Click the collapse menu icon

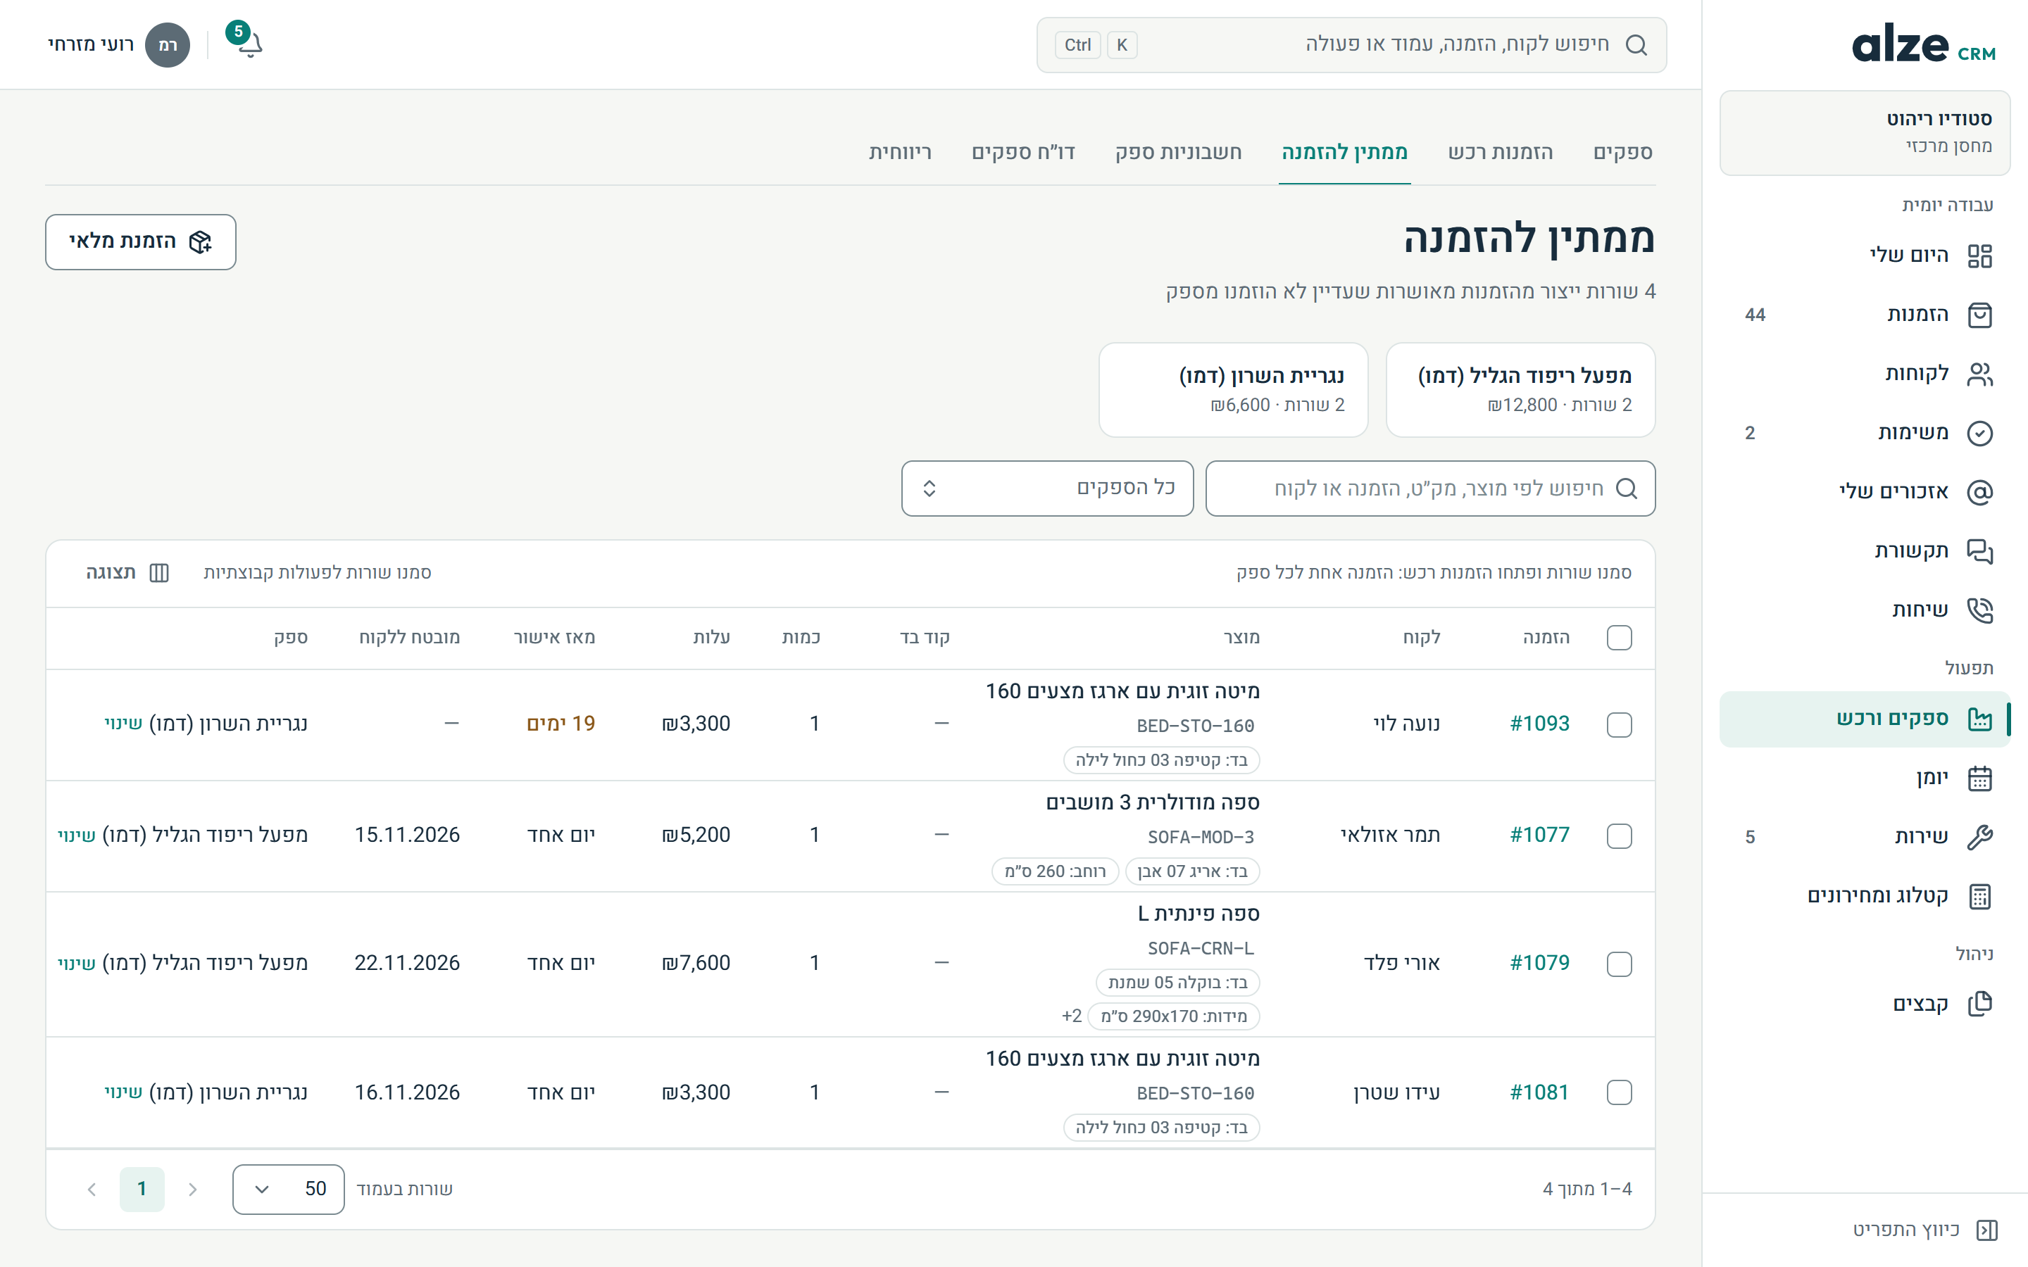click(1987, 1230)
